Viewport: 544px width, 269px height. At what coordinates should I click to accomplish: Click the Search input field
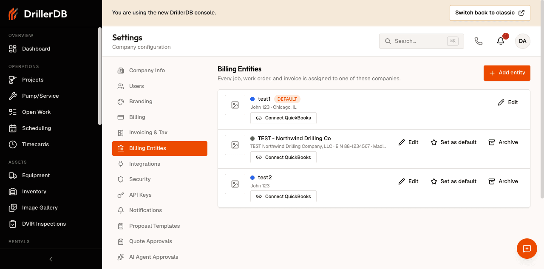tap(422, 41)
